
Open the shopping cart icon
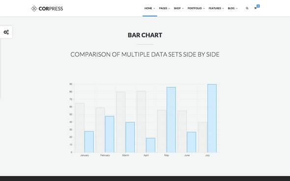click(256, 8)
